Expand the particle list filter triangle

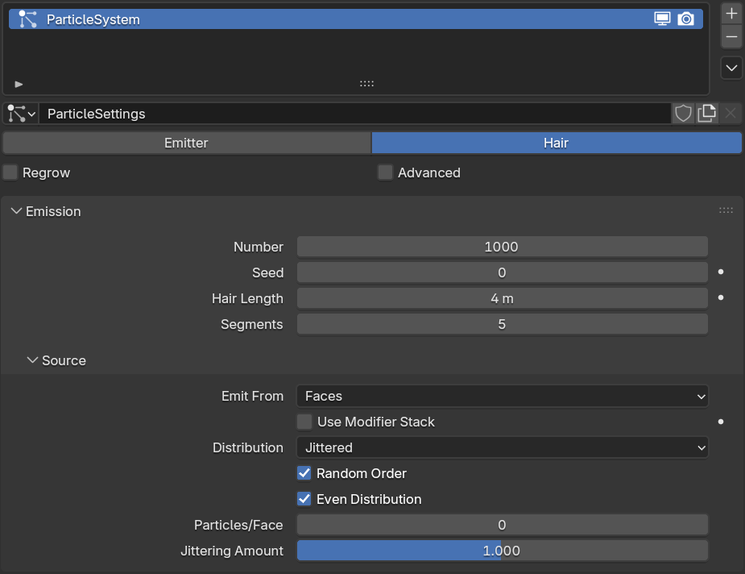[x=19, y=84]
